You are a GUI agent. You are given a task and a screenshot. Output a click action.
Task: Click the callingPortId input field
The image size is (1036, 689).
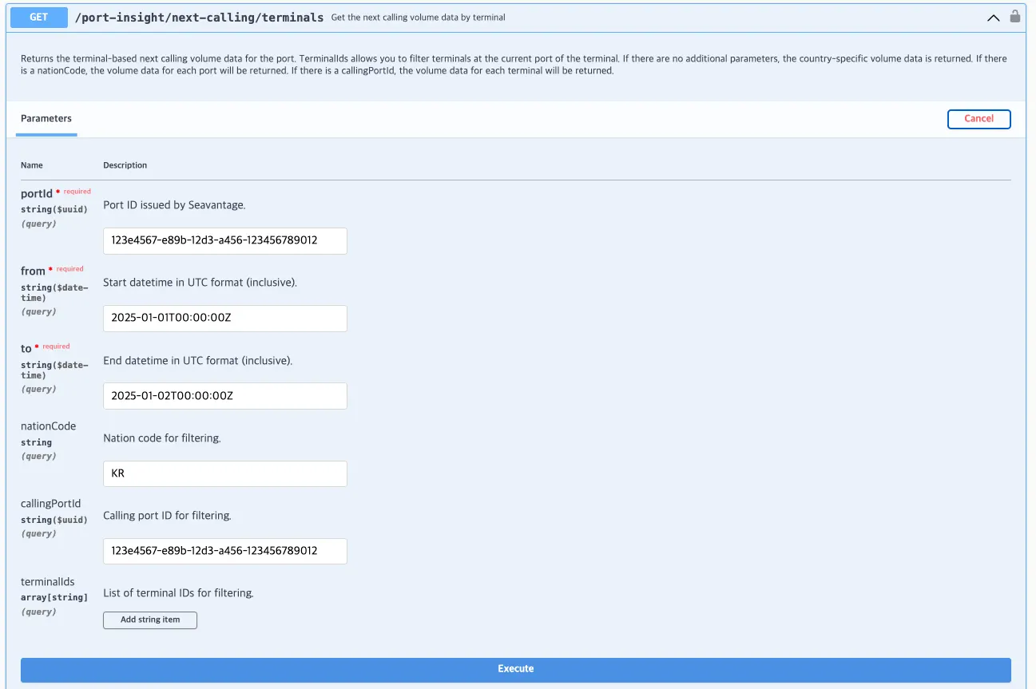225,551
